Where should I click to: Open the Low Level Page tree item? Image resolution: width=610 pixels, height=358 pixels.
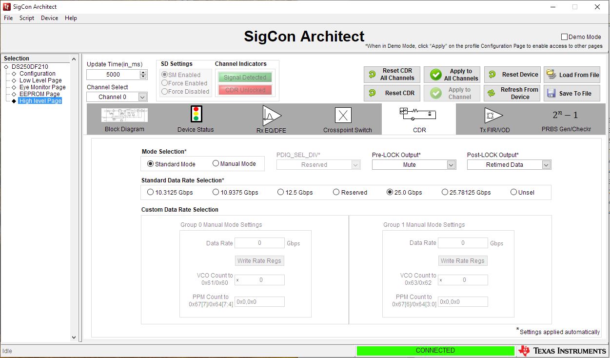40,80
